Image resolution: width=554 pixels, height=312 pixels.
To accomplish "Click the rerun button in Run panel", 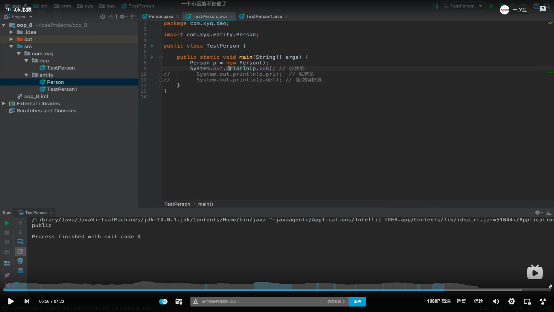I will coord(7,223).
